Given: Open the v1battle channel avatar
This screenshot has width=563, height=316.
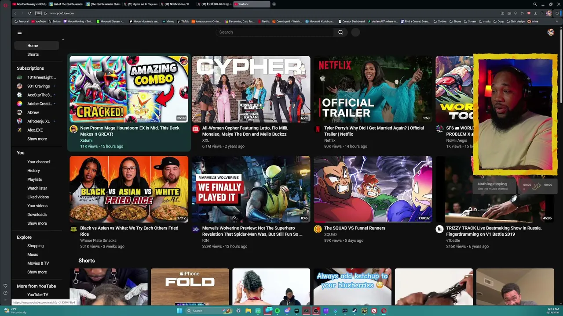Looking at the screenshot, I should pyautogui.click(x=439, y=229).
